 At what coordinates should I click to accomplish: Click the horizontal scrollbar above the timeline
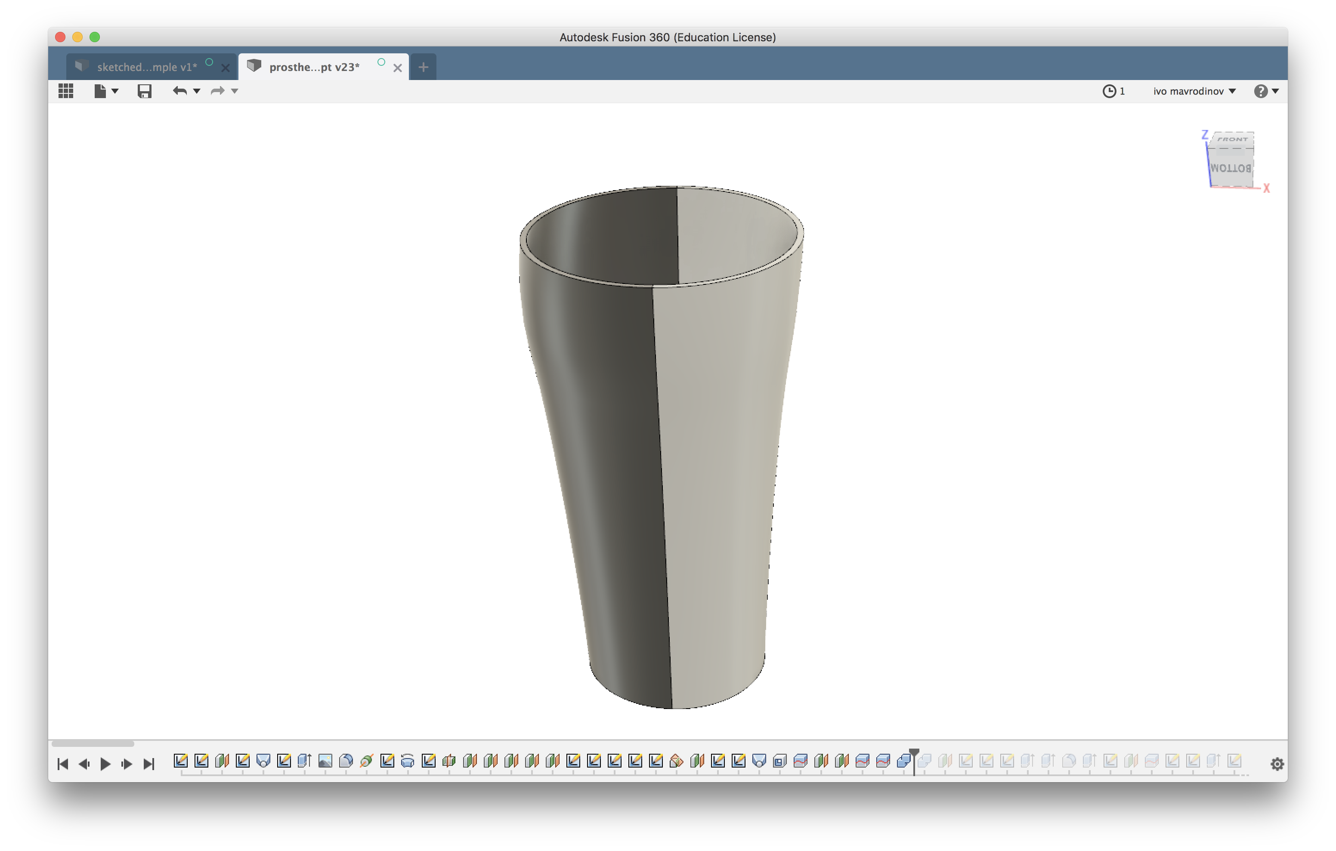pos(93,743)
